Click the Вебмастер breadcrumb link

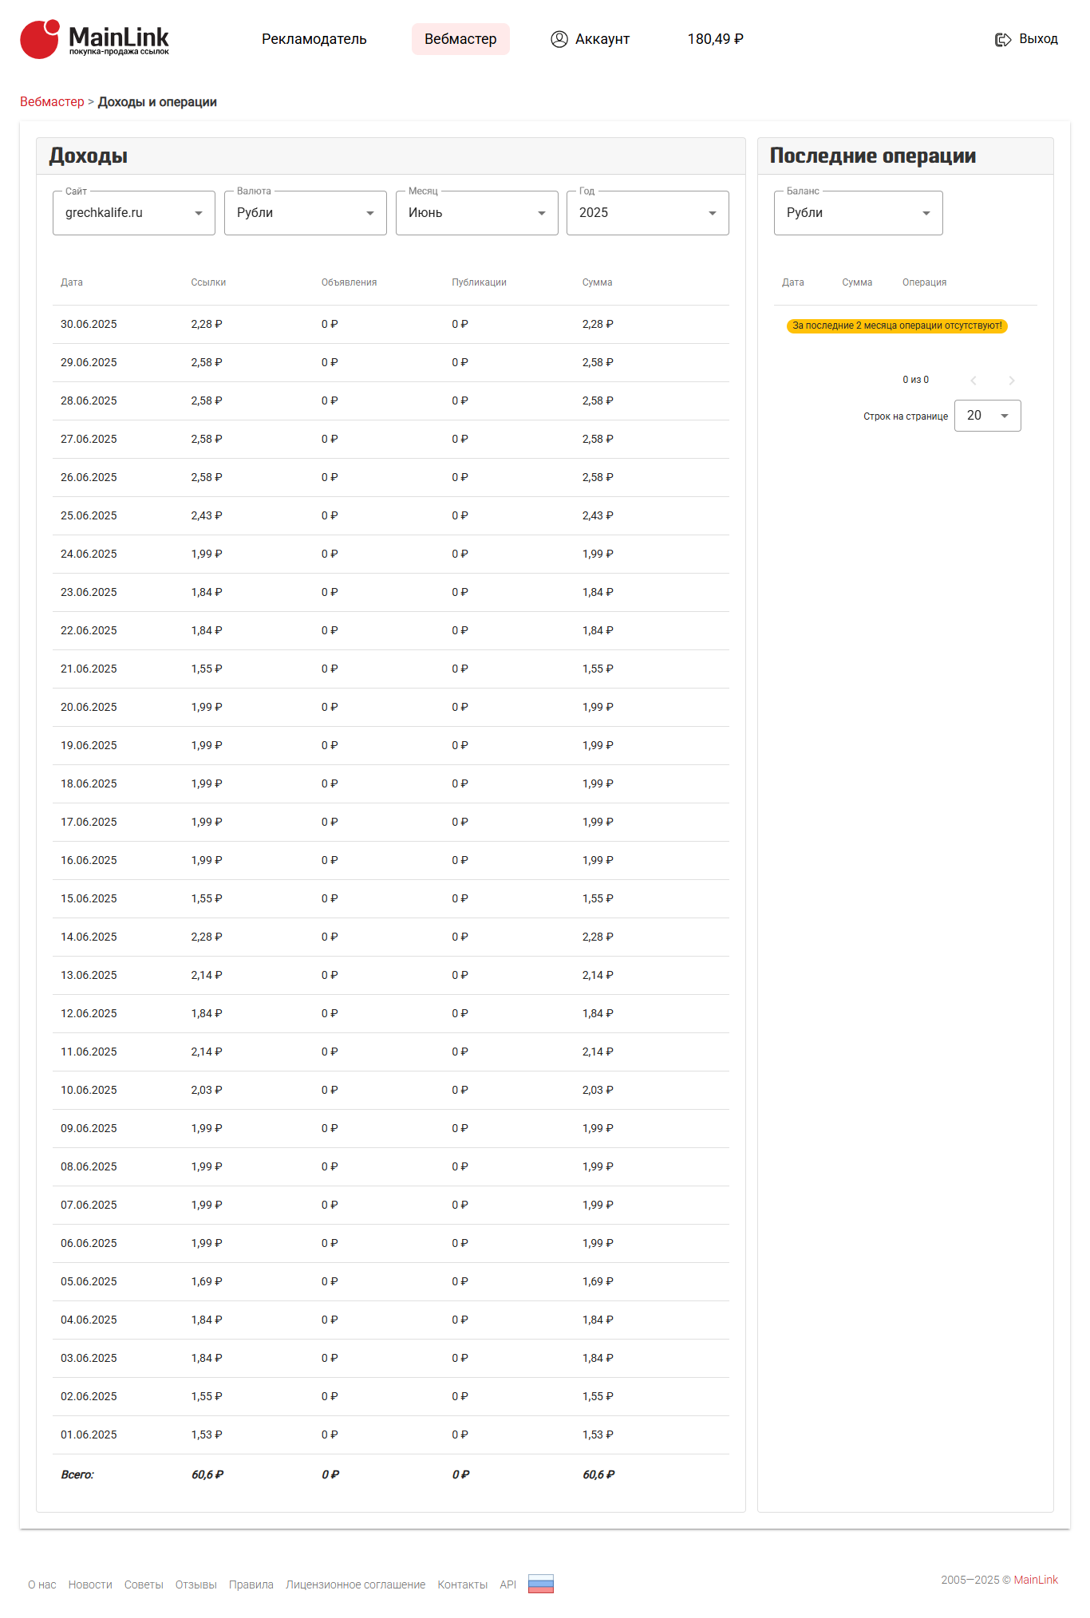point(52,102)
